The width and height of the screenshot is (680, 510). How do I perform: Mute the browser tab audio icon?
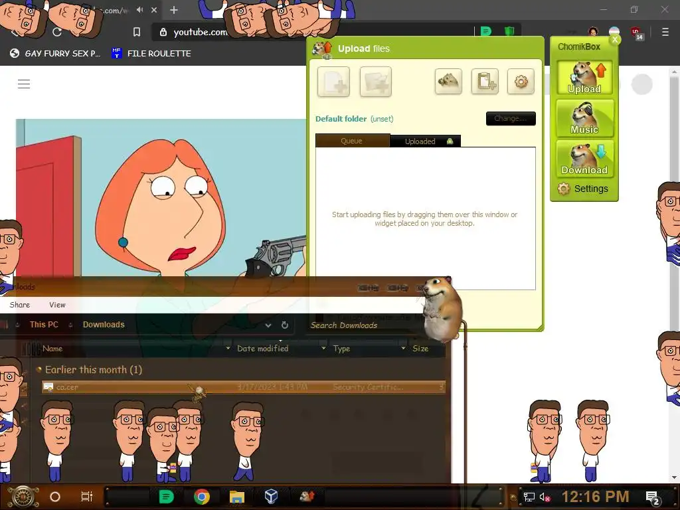pyautogui.click(x=139, y=9)
